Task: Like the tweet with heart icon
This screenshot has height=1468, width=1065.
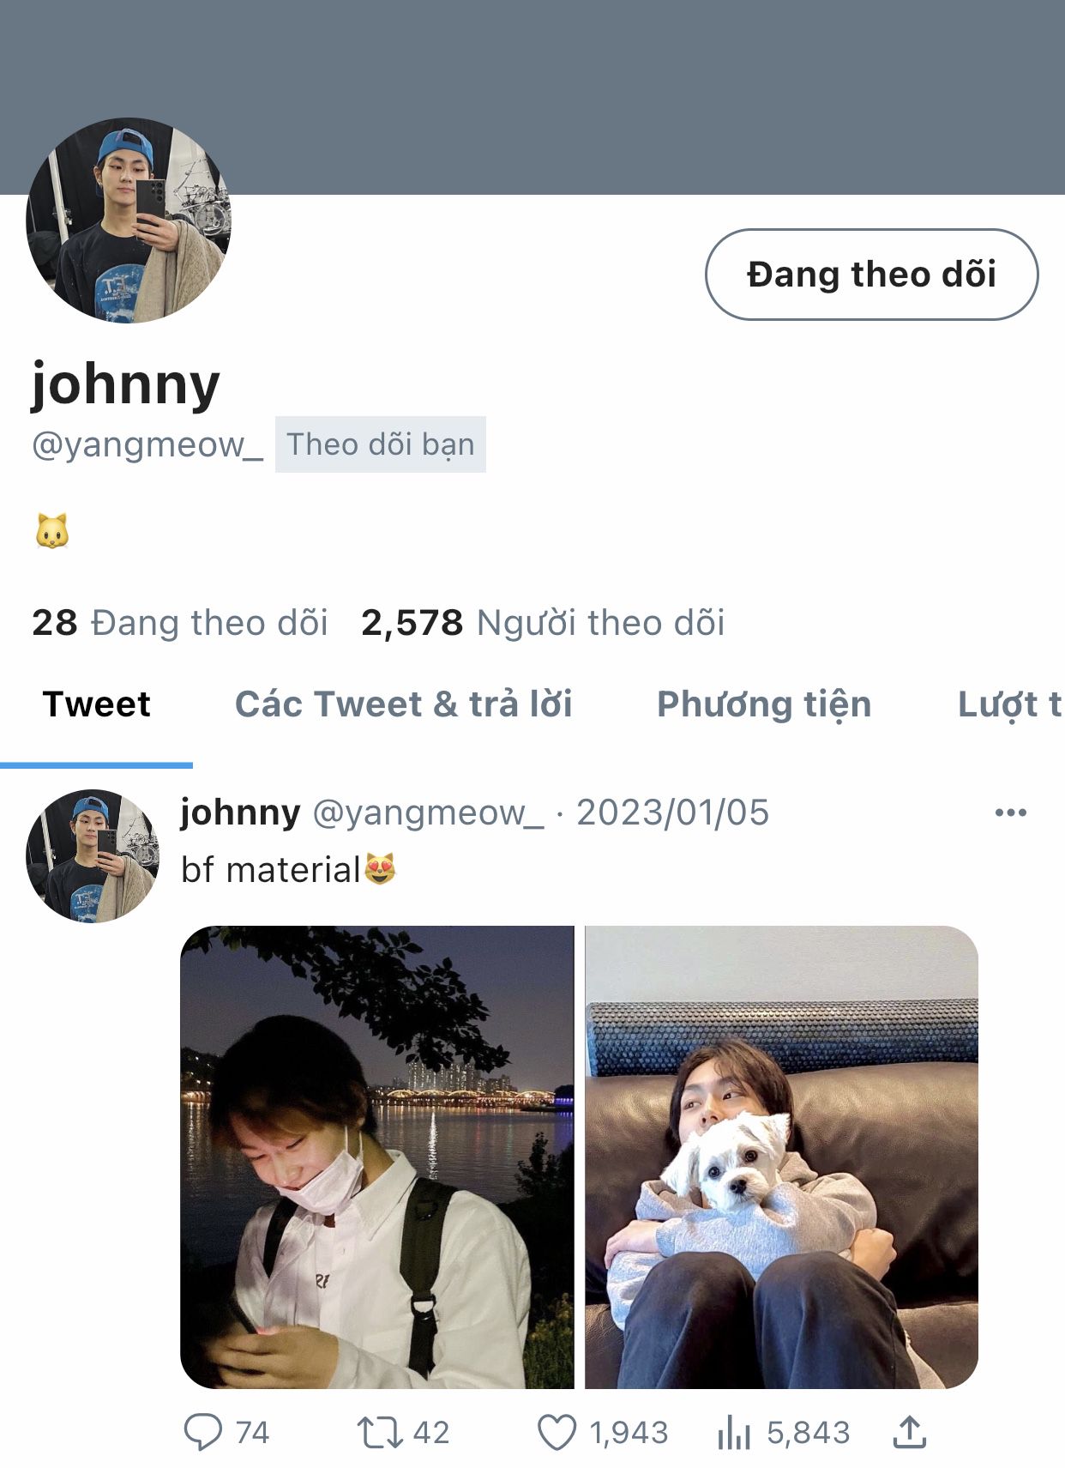Action: tap(557, 1432)
